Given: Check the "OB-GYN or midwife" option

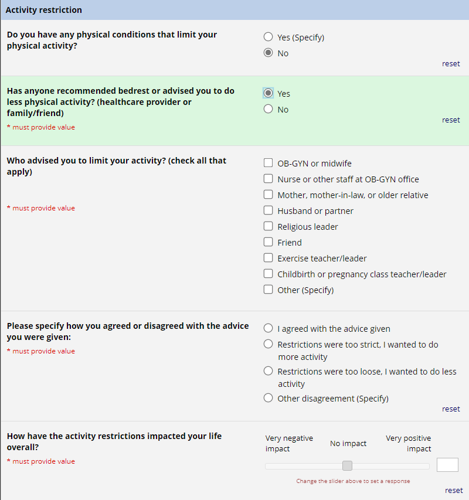Looking at the screenshot, I should coord(268,162).
